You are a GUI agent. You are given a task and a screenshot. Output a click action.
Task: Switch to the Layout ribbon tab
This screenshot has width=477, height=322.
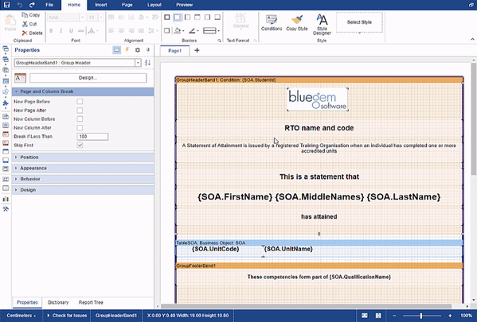point(154,5)
